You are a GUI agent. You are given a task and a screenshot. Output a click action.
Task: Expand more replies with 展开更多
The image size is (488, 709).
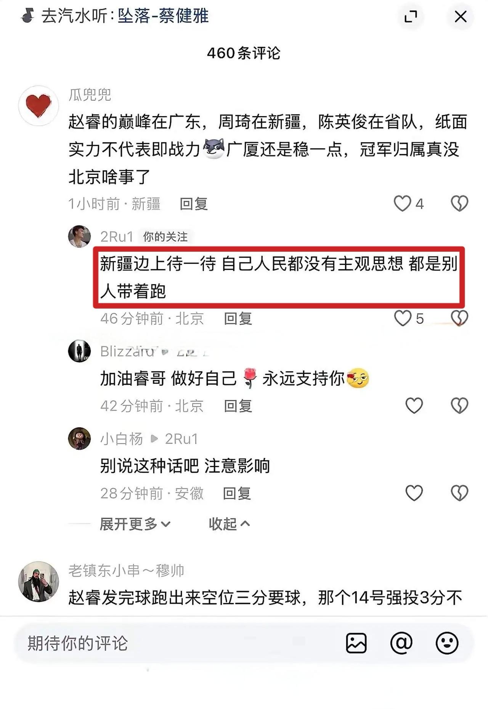click(135, 524)
